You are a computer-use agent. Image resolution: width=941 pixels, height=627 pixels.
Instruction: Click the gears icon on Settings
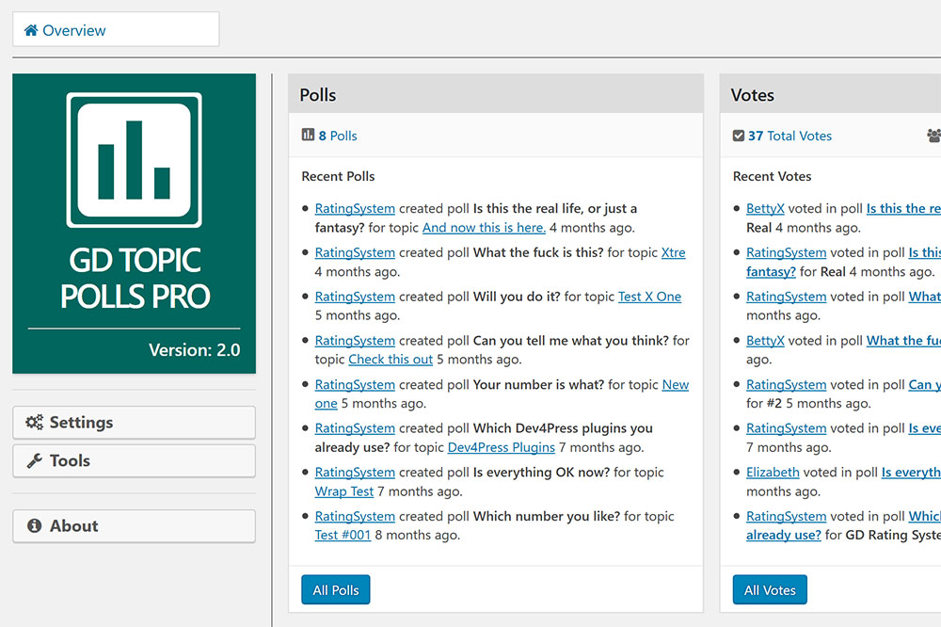point(35,423)
